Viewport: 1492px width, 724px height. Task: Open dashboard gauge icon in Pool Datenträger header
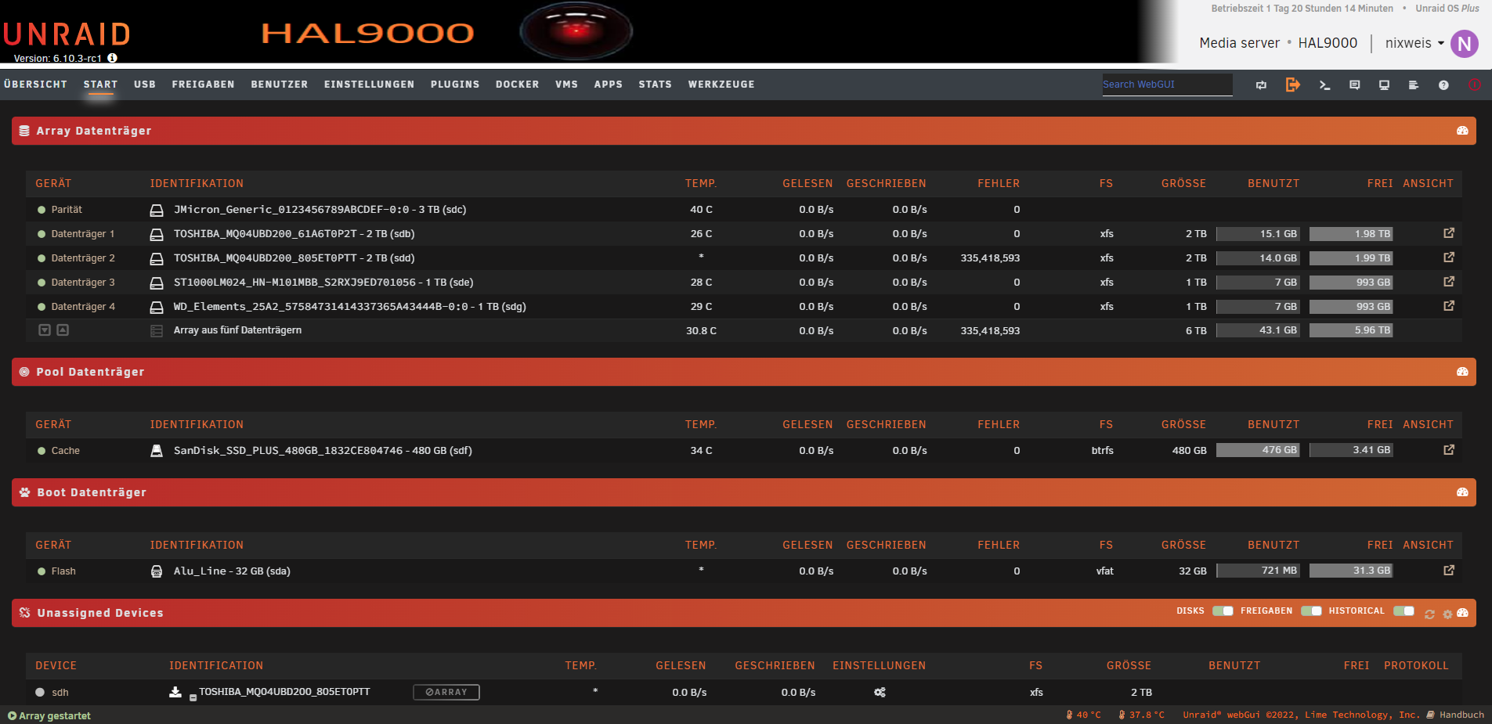click(x=1462, y=372)
